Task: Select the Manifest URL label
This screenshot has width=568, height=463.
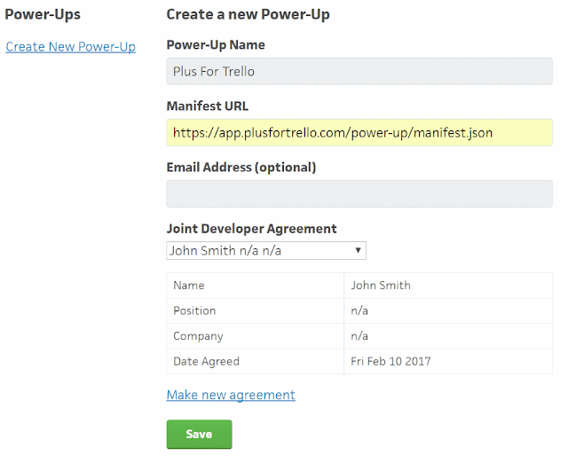Action: click(207, 106)
